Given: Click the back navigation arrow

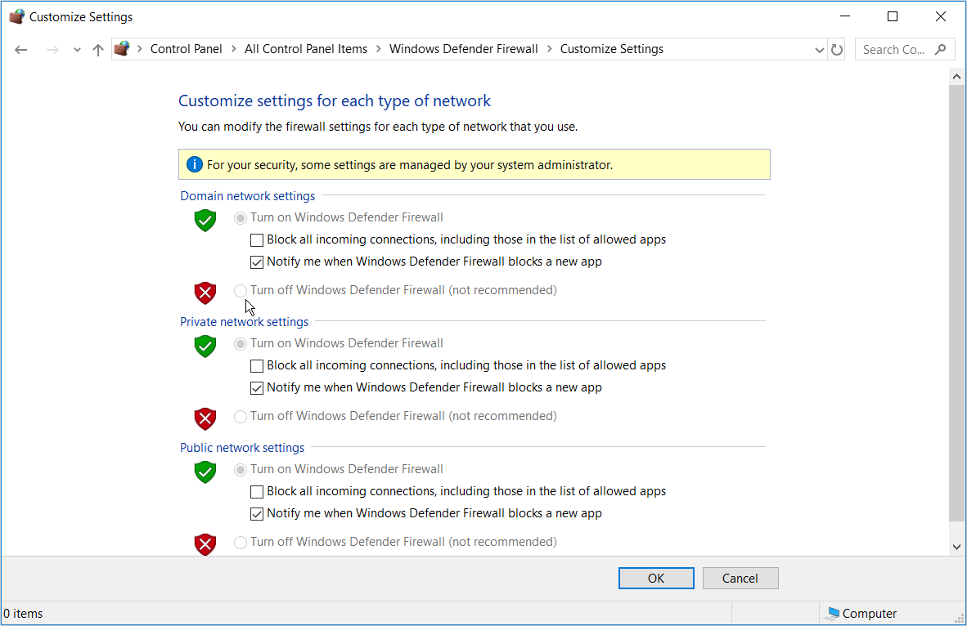Looking at the screenshot, I should point(20,49).
